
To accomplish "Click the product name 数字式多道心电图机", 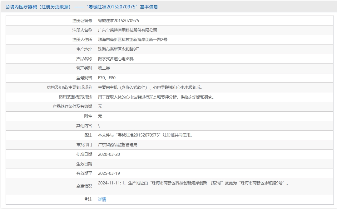I will coord(116,59).
